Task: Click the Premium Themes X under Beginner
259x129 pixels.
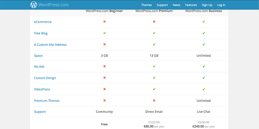Action: click(104, 100)
